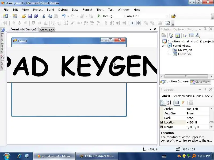Toggle Categorized view in Properties panel
This screenshot has width=214, height=160.
[163, 103]
